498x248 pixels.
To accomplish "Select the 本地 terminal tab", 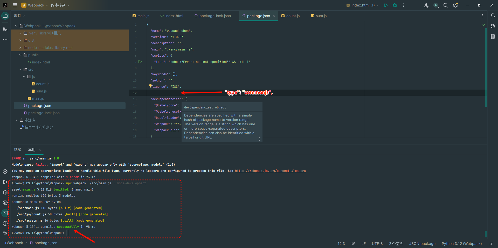I will pos(32,150).
